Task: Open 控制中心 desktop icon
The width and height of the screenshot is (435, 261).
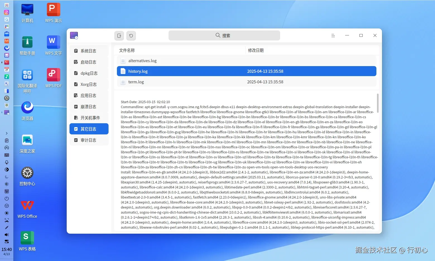Action: (27, 177)
